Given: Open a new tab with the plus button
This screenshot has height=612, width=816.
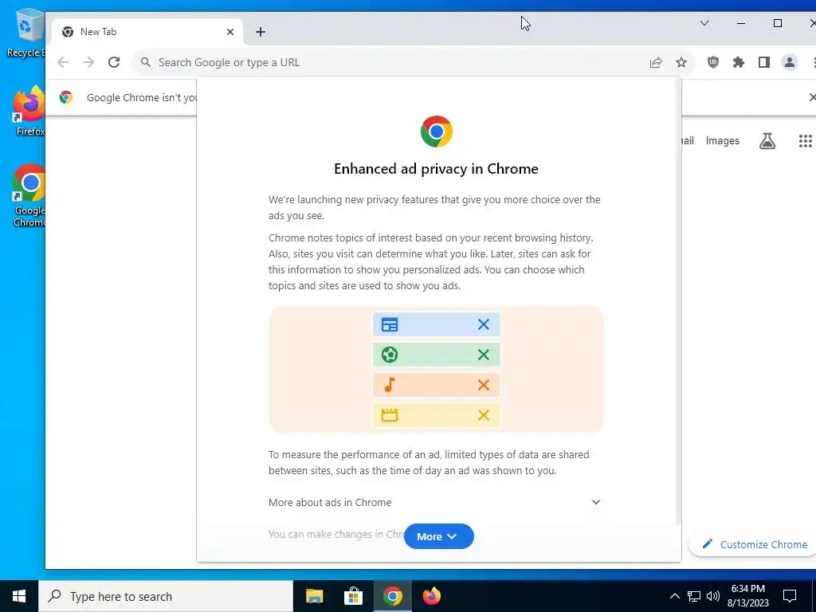Looking at the screenshot, I should click(261, 32).
